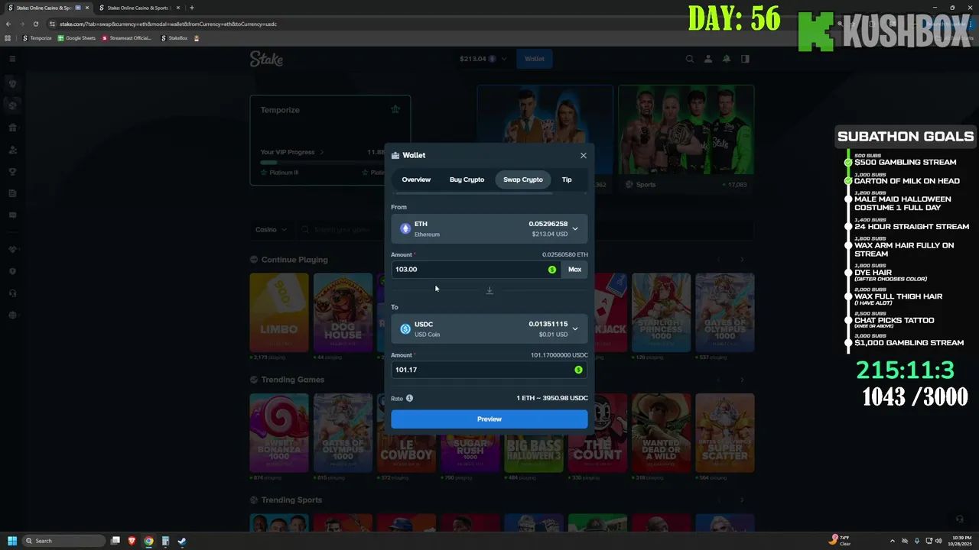Click the support headset icon in sidebar

(12, 293)
